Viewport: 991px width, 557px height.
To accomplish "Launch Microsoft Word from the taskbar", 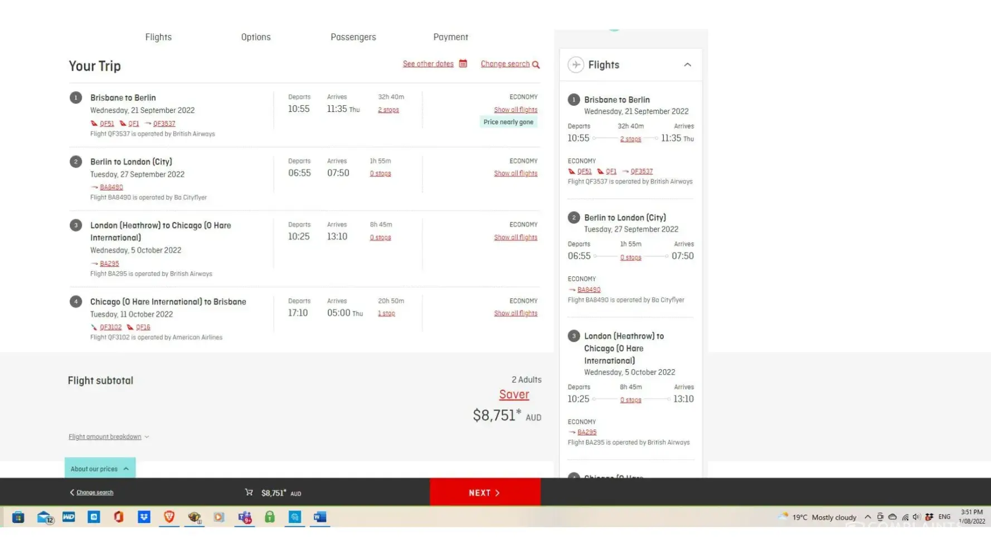I will click(x=319, y=517).
